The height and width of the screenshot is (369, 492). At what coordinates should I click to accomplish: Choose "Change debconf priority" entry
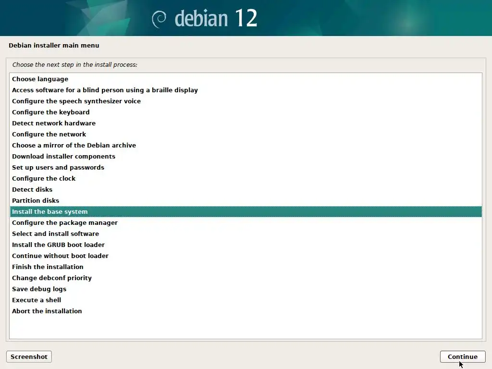246,278
